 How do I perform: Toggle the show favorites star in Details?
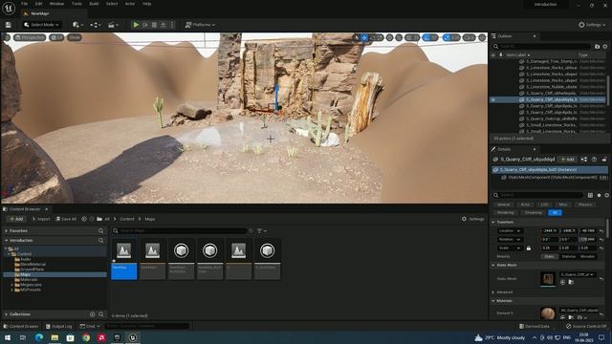click(600, 195)
